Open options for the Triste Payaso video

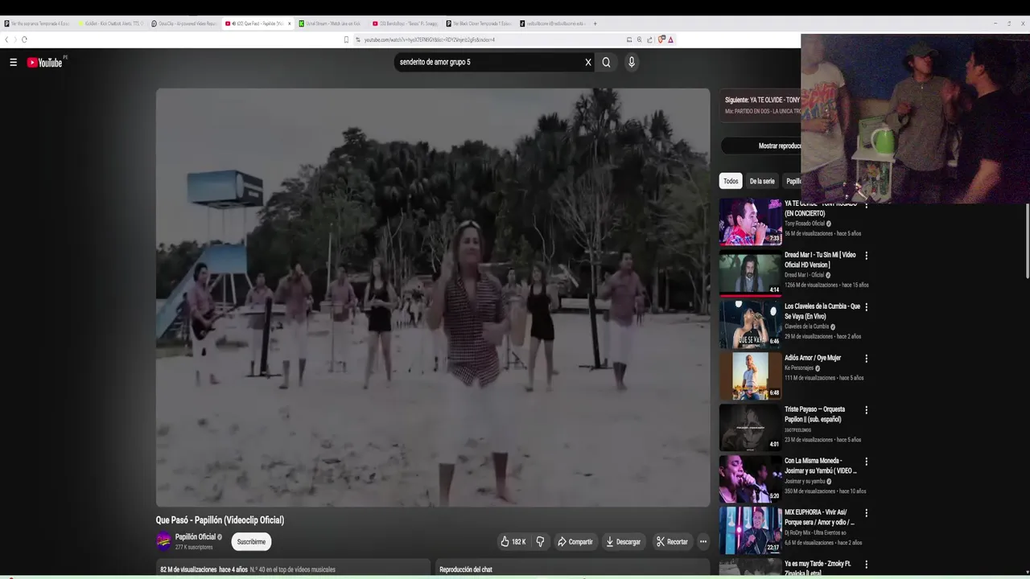pos(866,410)
